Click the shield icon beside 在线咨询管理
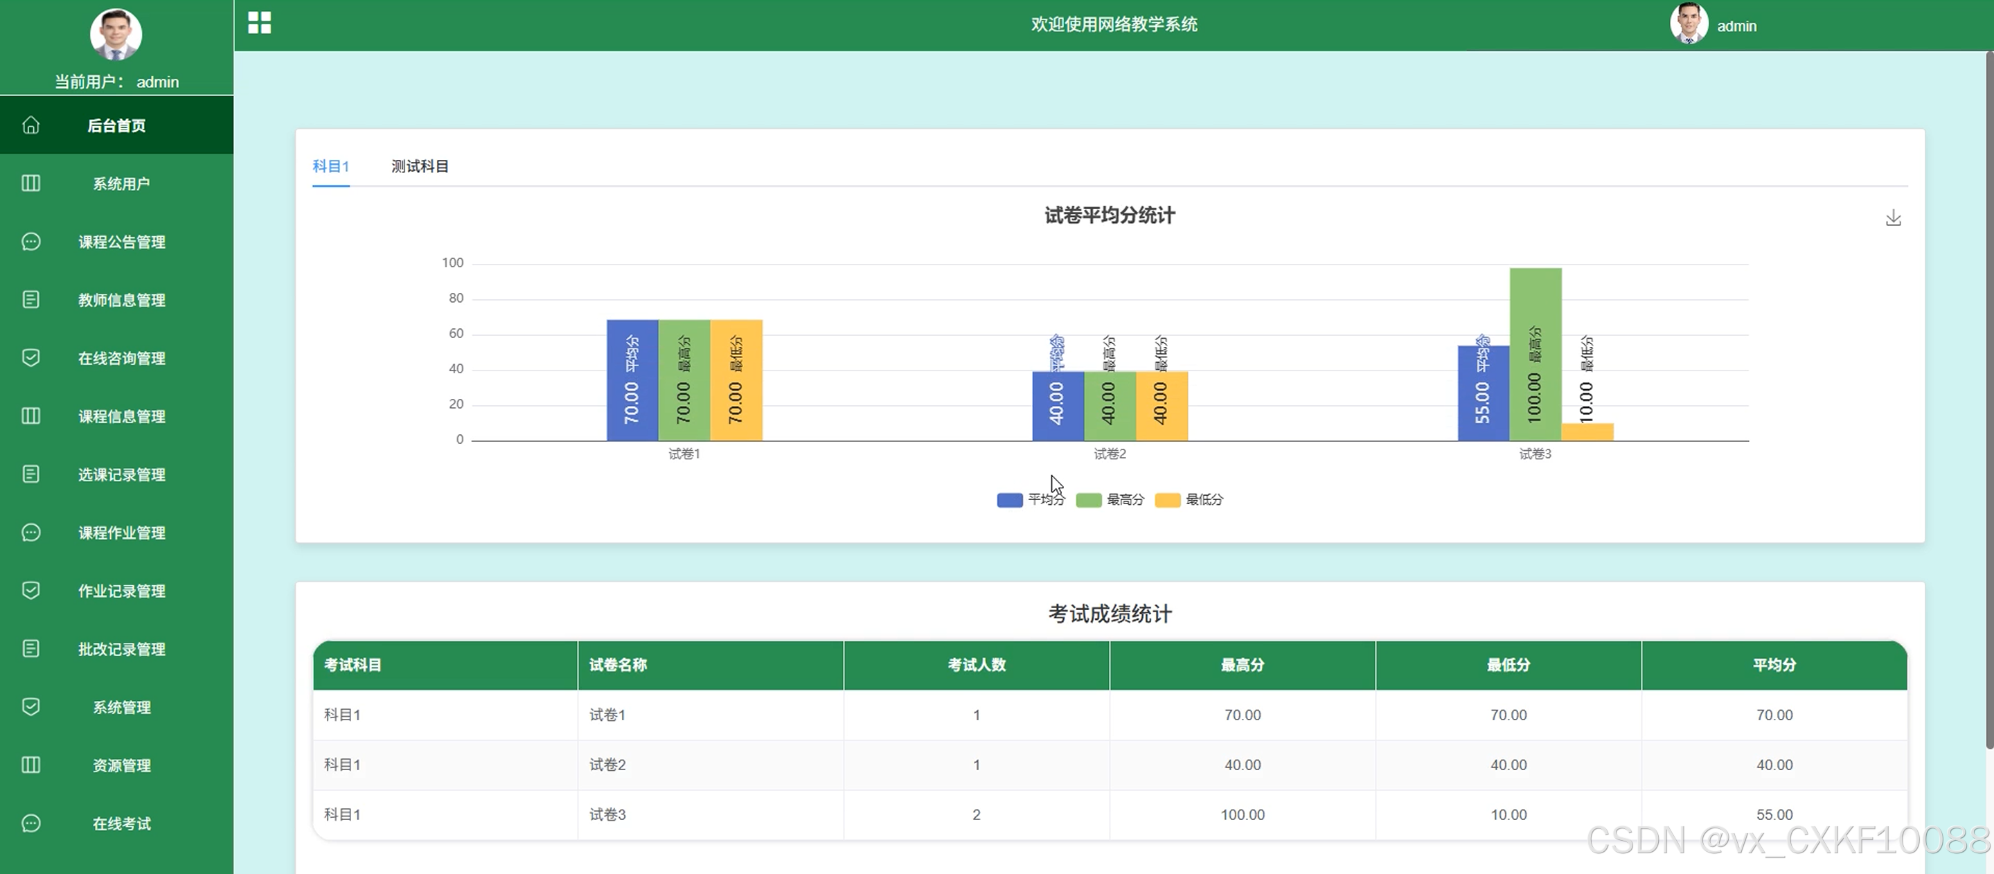 click(31, 357)
